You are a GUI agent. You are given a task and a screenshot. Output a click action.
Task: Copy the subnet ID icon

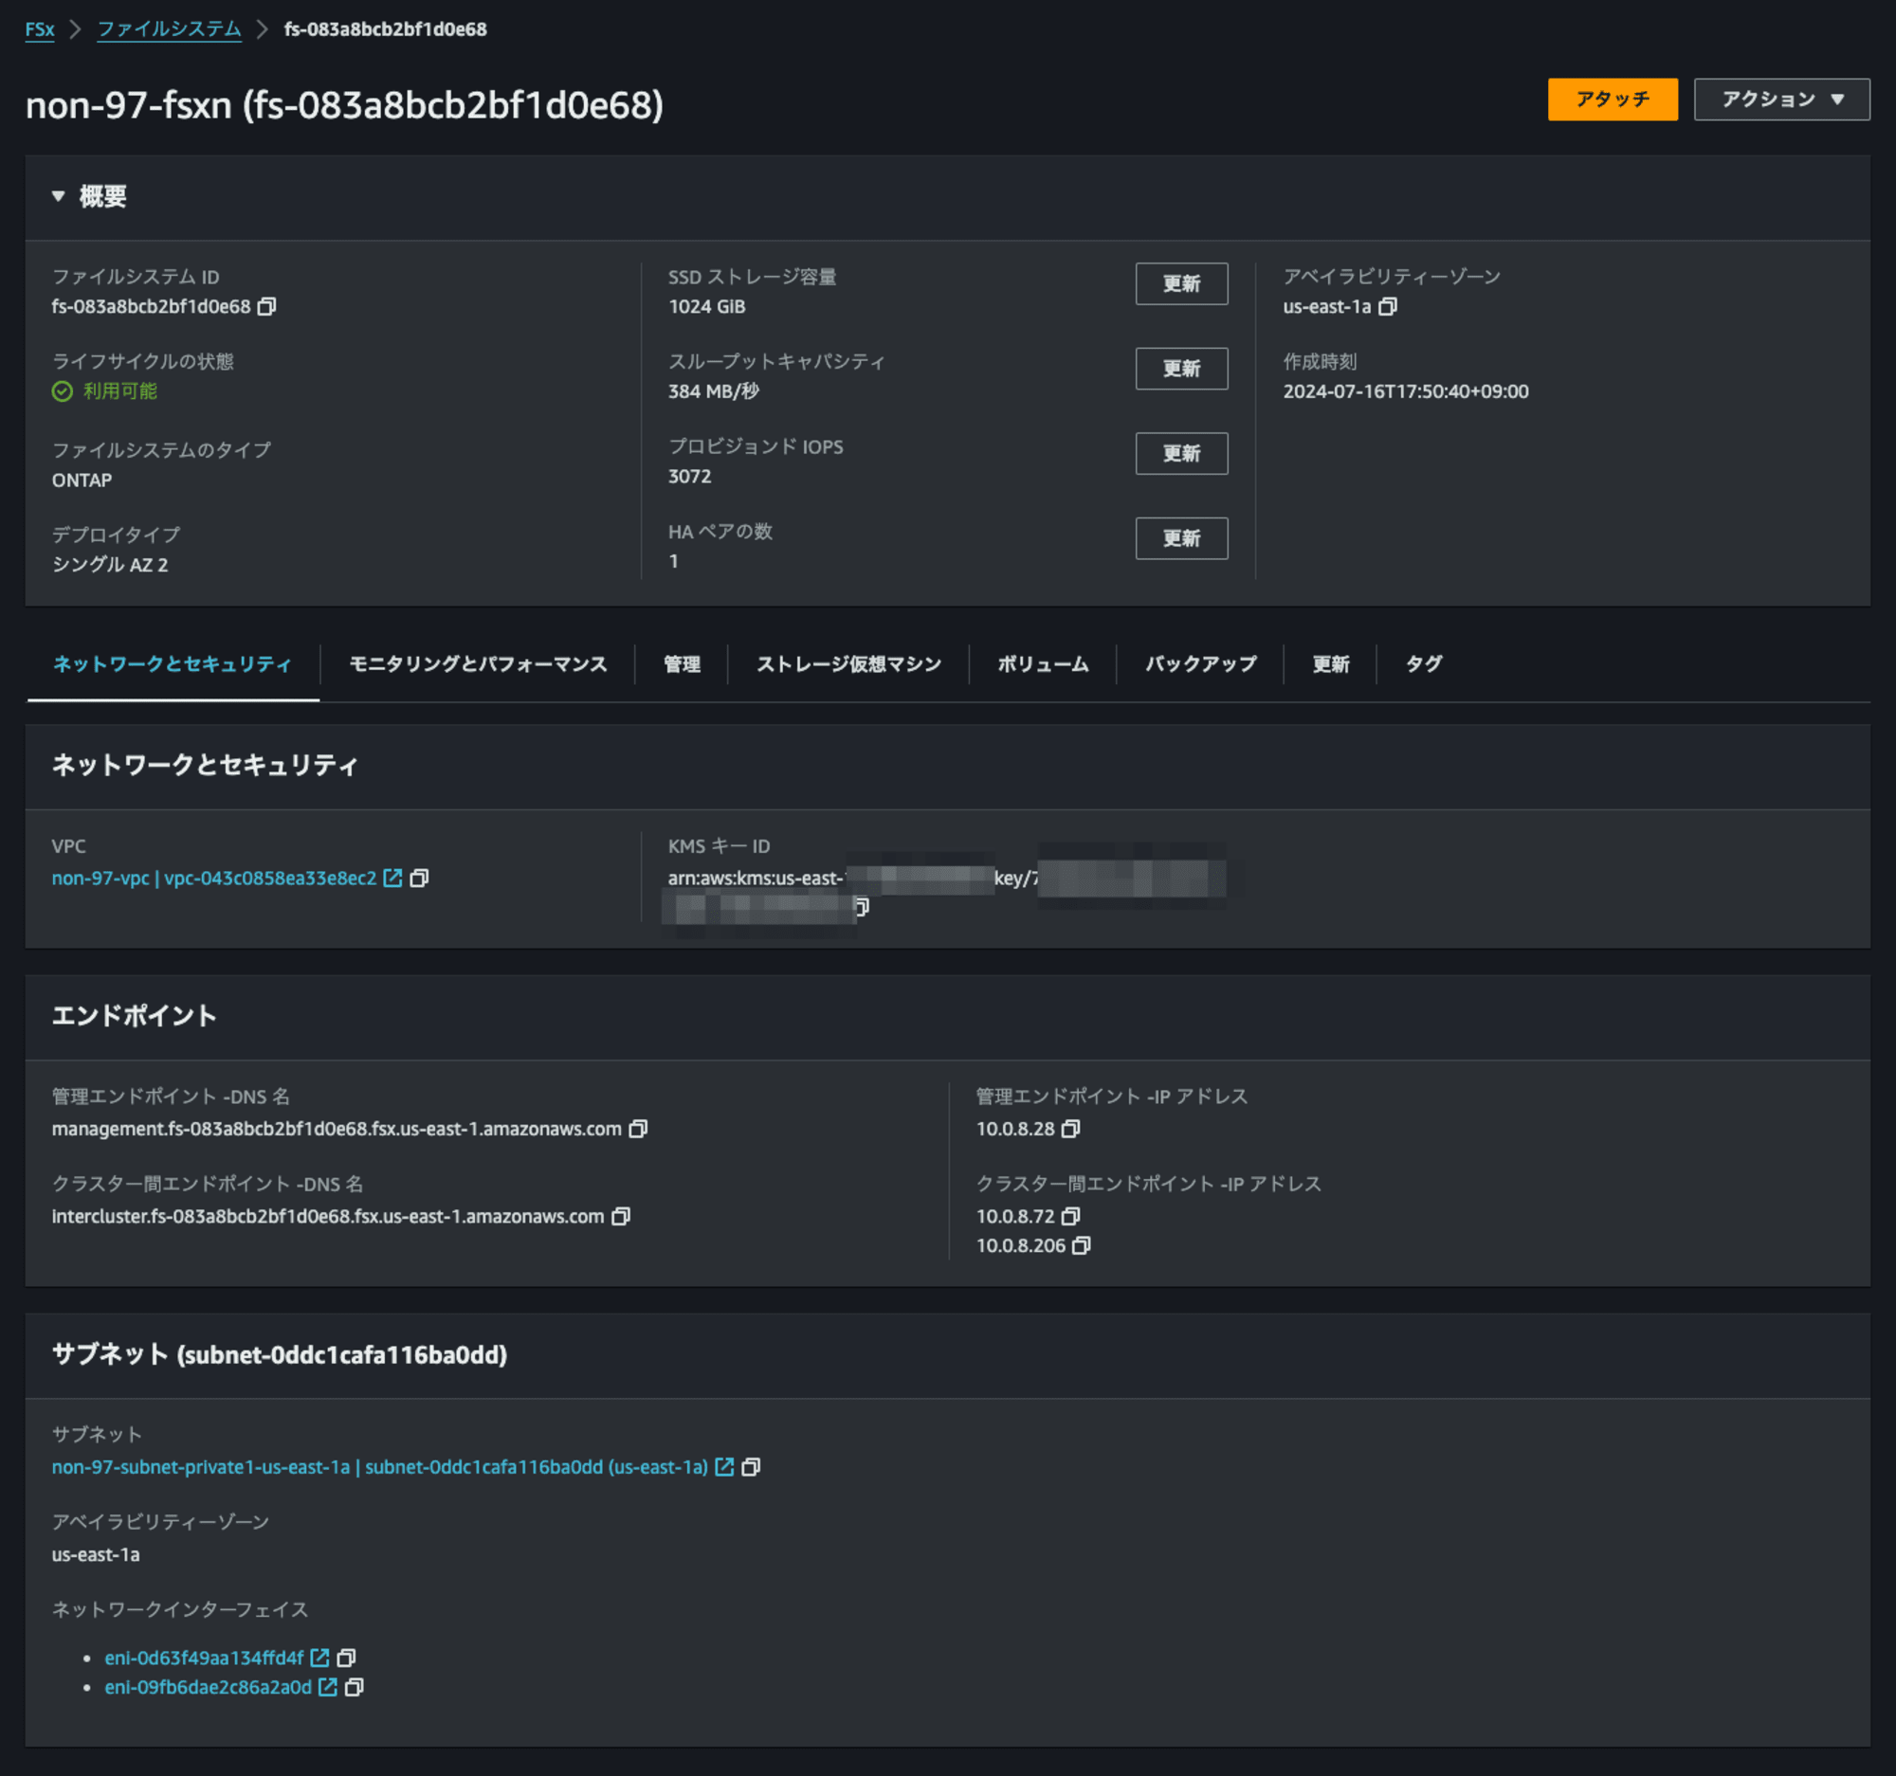click(751, 1466)
